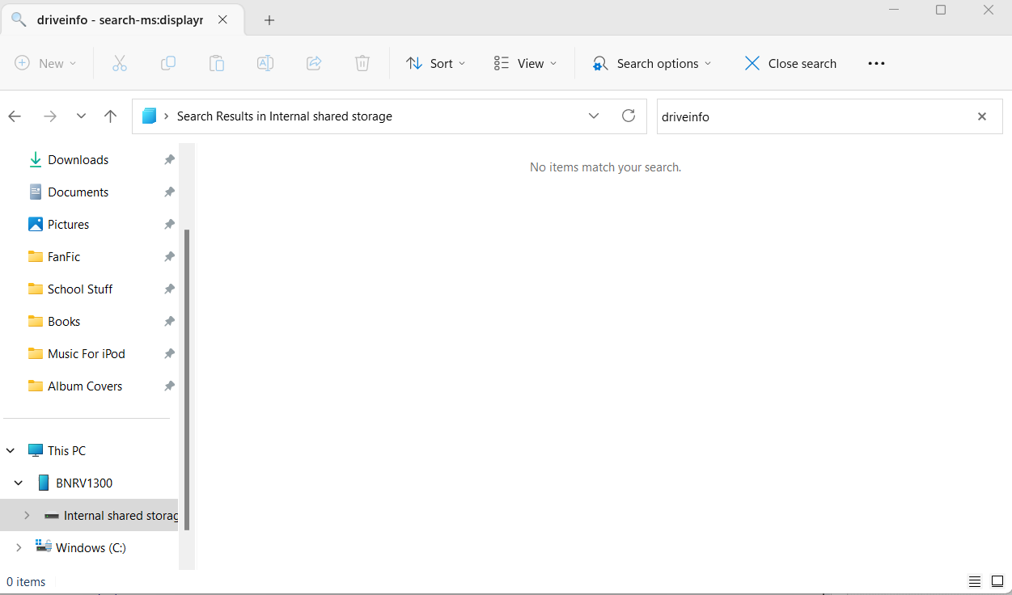The width and height of the screenshot is (1012, 595).
Task: Expand Internal shared storage node
Action: pos(27,516)
